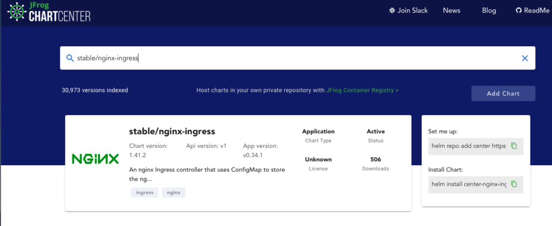
Task: Clear the search with the X icon
Action: click(x=525, y=58)
